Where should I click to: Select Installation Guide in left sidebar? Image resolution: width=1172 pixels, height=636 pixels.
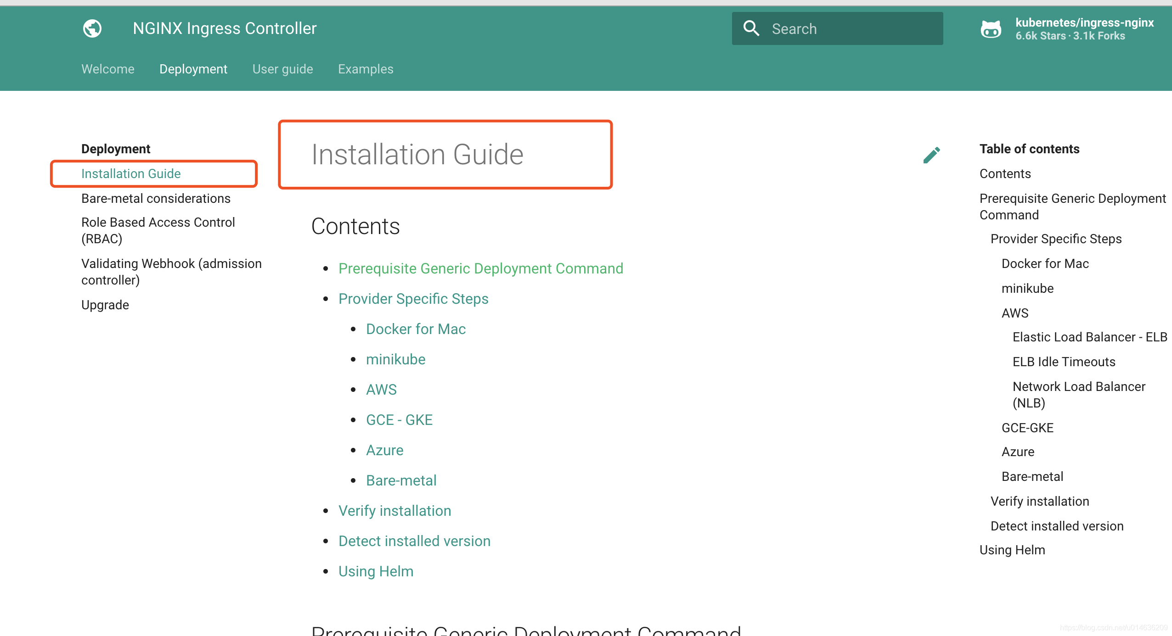tap(131, 173)
